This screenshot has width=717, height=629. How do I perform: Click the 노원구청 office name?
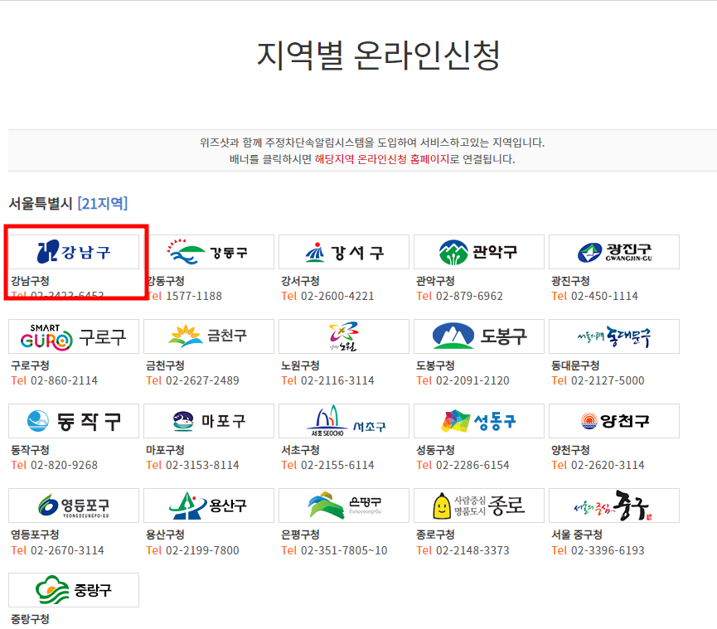coord(300,365)
